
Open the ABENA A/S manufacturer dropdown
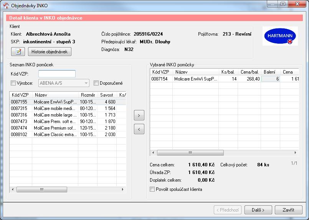point(64,83)
